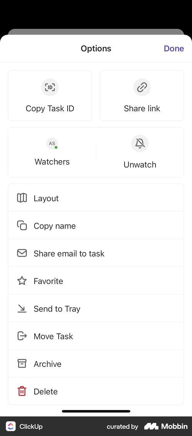Tap the Copy Task ID icon
The height and width of the screenshot is (436, 192).
pos(50,87)
